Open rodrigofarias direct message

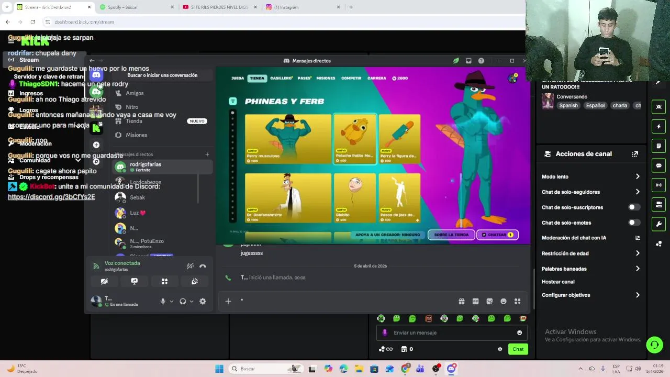[163, 167]
